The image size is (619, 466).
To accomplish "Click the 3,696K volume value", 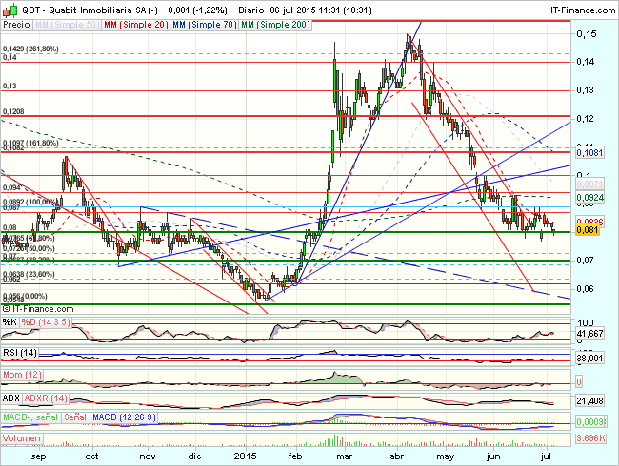I will coord(590,438).
